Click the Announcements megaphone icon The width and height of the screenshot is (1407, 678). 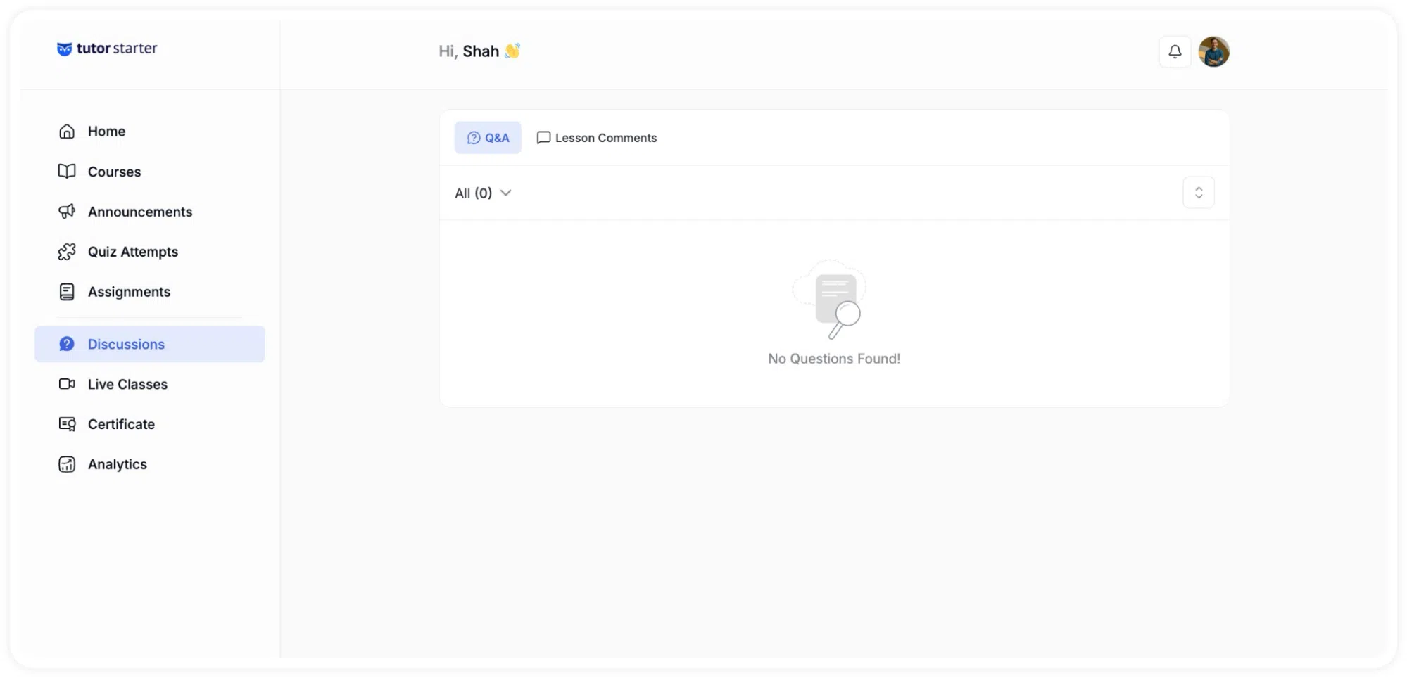click(67, 212)
